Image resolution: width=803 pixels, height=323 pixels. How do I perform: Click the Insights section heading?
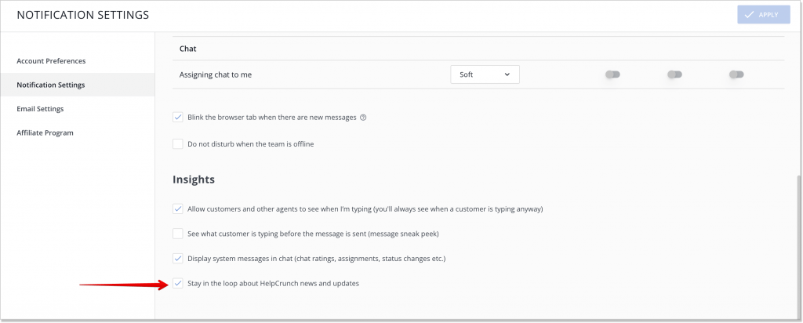click(194, 180)
